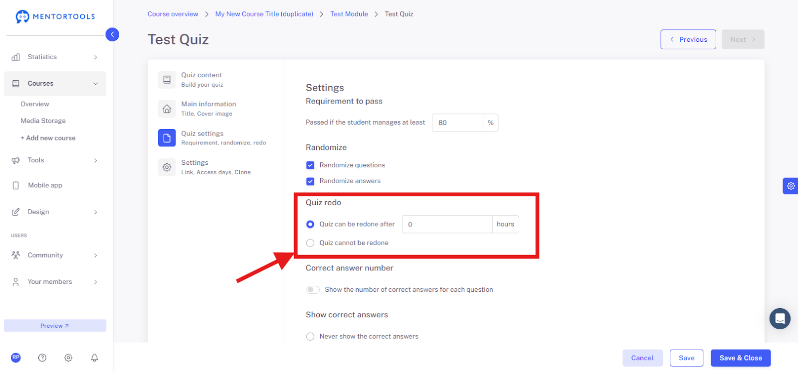Click the Main information home icon
Image resolution: width=798 pixels, height=373 pixels.
167,109
